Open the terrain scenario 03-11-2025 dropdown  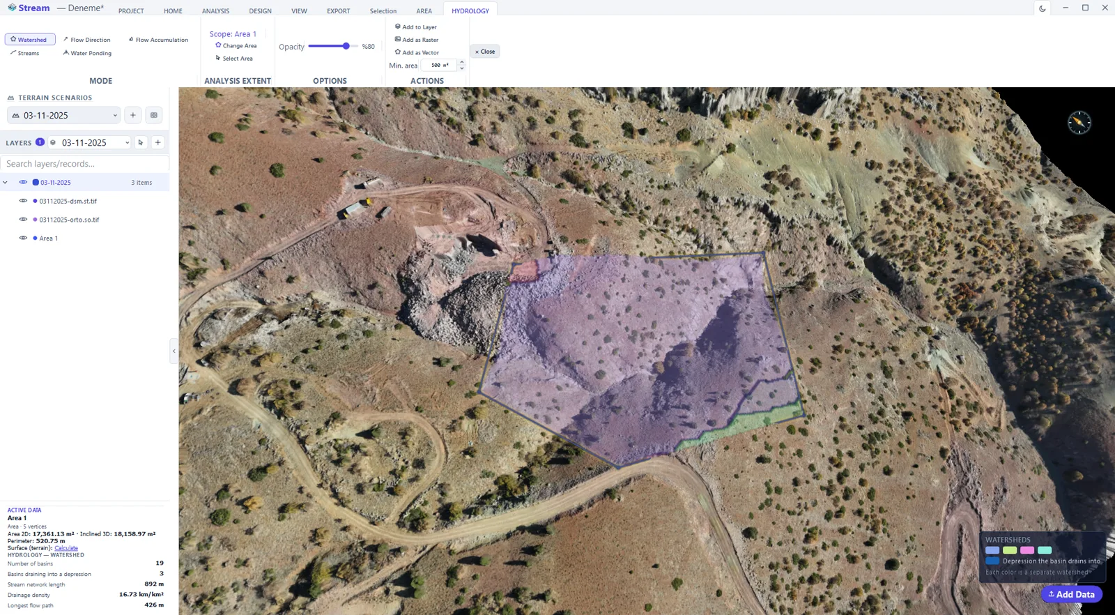64,115
